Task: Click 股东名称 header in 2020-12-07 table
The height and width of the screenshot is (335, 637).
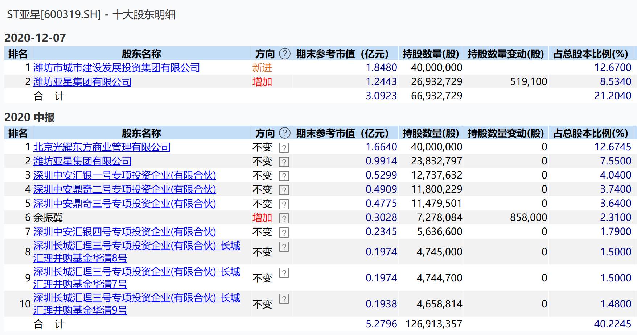Action: 141,54
